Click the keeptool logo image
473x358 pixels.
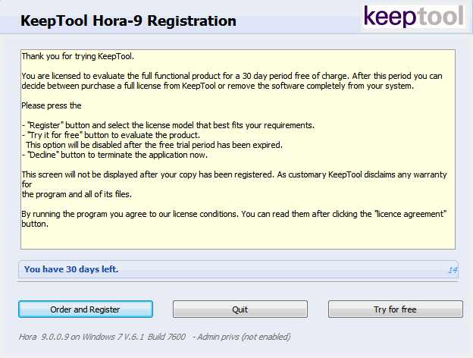[414, 16]
